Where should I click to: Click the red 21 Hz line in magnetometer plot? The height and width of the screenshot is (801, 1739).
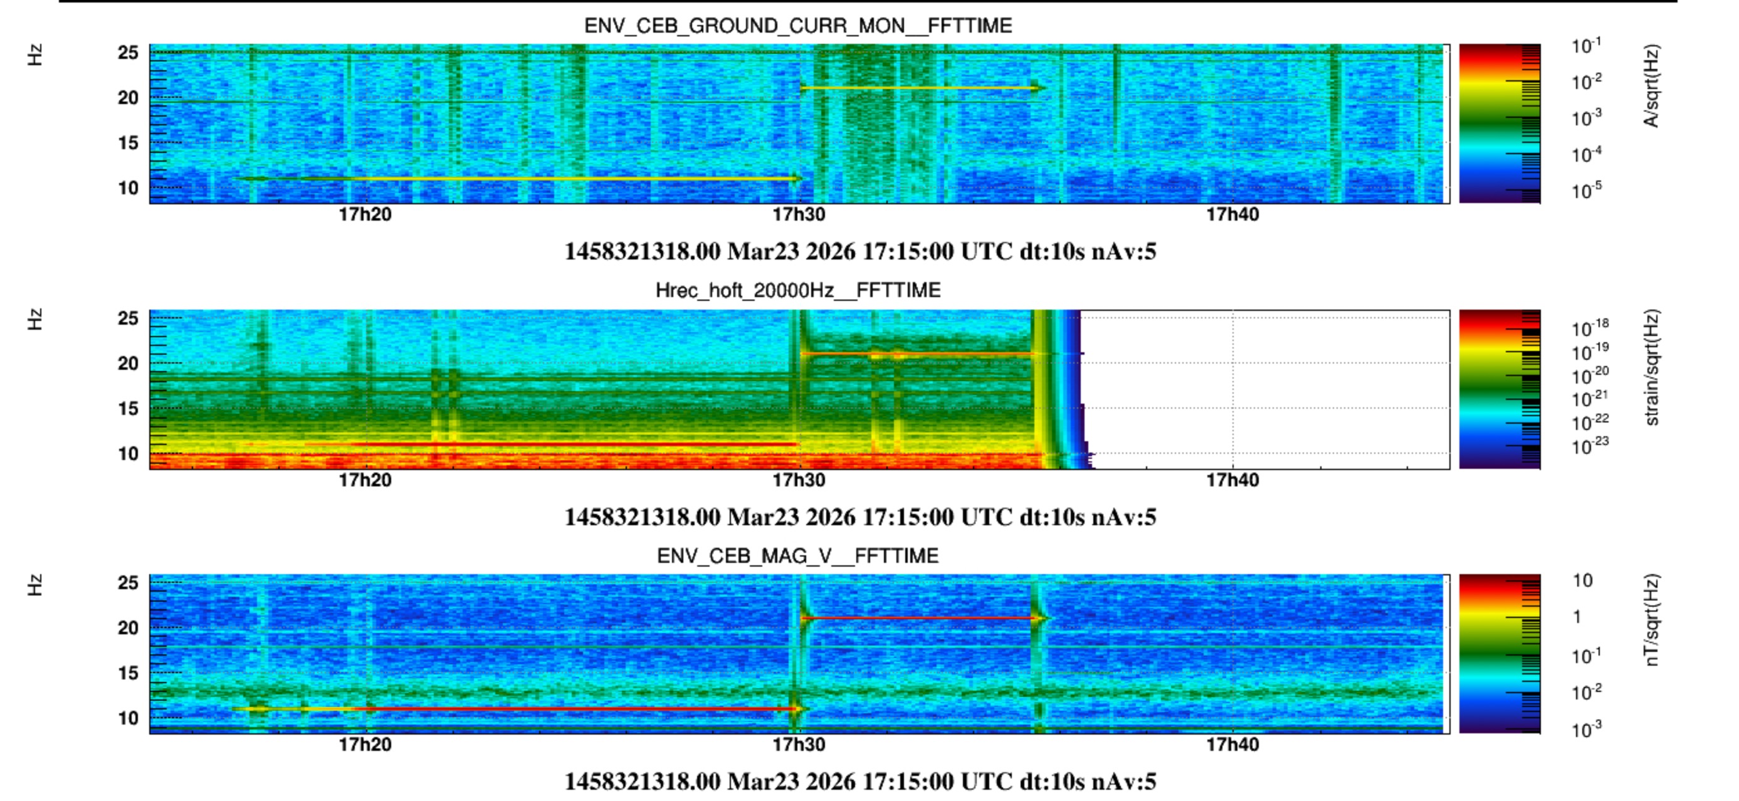918,617
